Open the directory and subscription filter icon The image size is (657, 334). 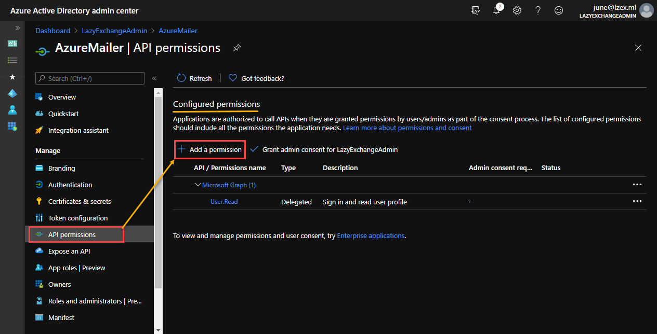[x=475, y=10]
